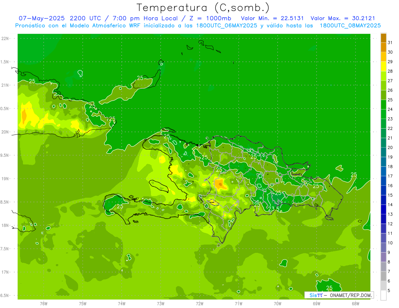This screenshot has width=399, height=308.
Task: Click the "73W" longitude label
Action: (161, 304)
